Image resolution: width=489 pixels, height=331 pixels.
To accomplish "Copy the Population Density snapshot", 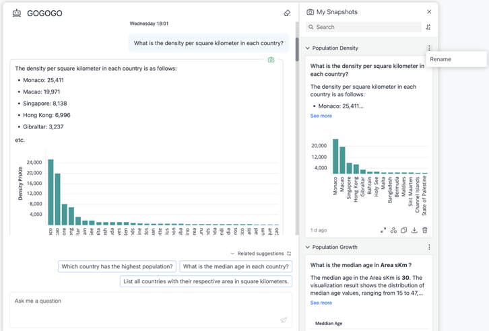I will click(404, 230).
